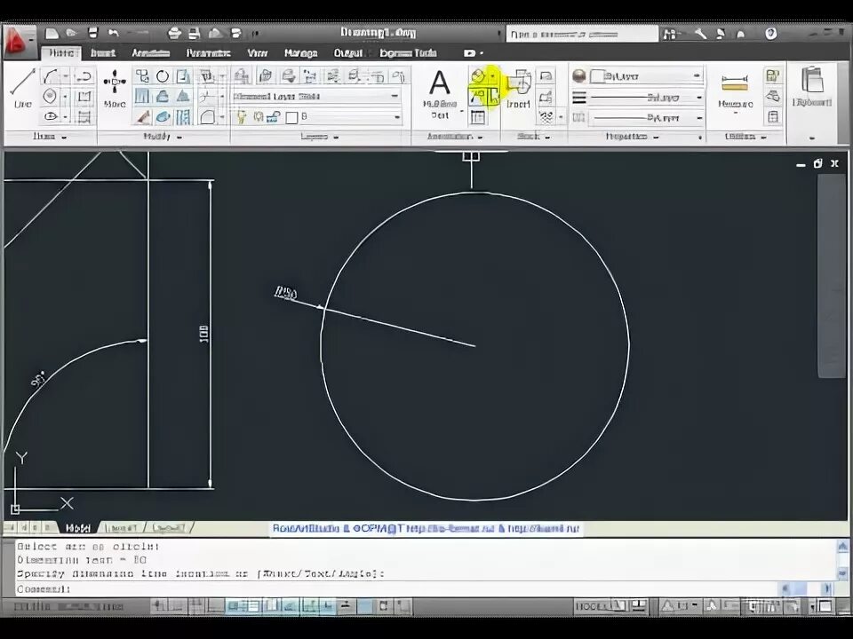Click the search help input field
This screenshot has width=853, height=639.
tap(581, 35)
